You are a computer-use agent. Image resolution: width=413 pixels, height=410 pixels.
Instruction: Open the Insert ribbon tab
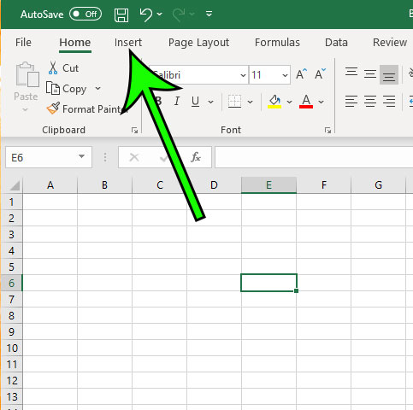click(x=128, y=43)
